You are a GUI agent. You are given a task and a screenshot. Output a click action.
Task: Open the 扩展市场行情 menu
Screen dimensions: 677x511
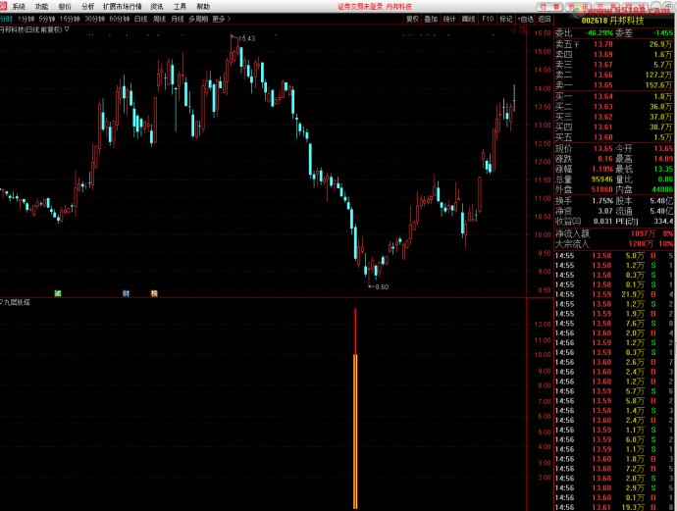click(x=123, y=7)
